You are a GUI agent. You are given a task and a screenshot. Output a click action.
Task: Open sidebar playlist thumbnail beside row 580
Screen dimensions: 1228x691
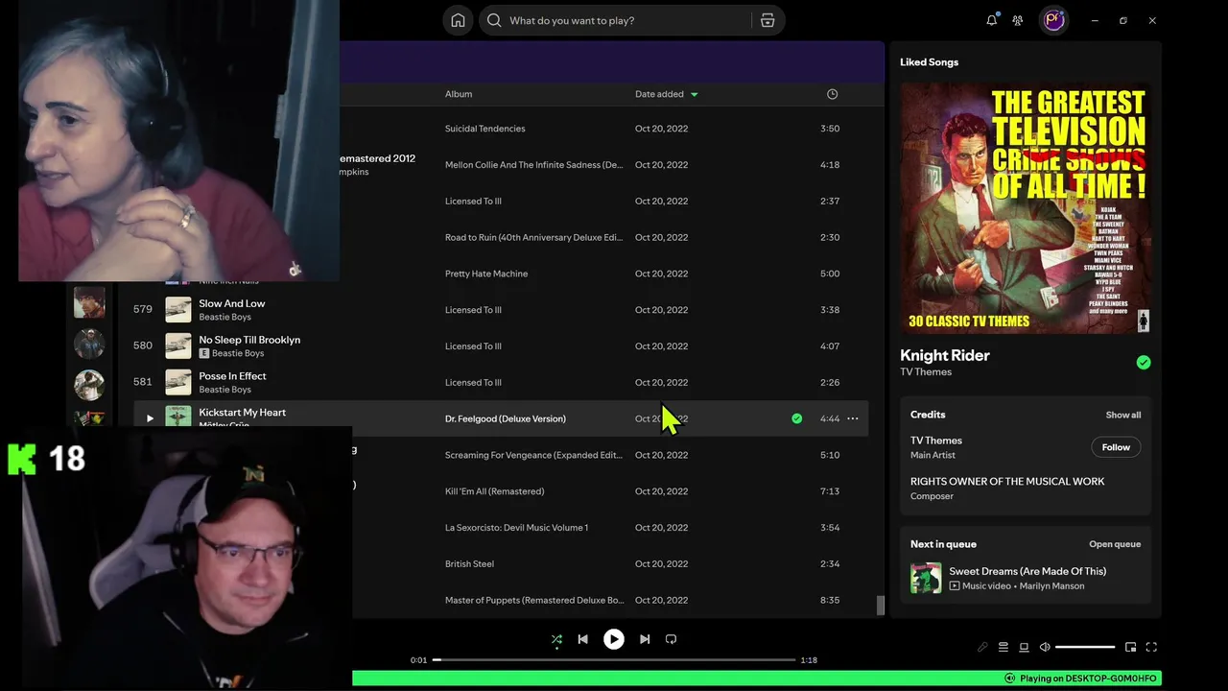(x=89, y=344)
